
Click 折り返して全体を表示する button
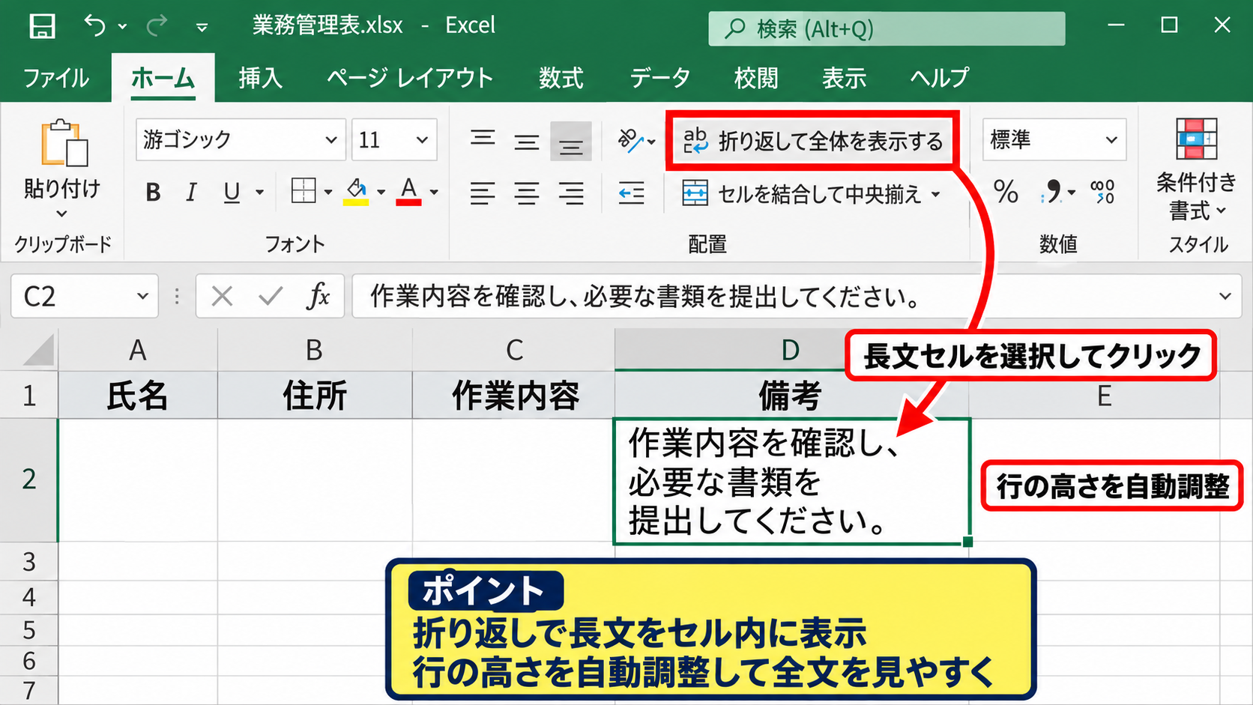(812, 141)
